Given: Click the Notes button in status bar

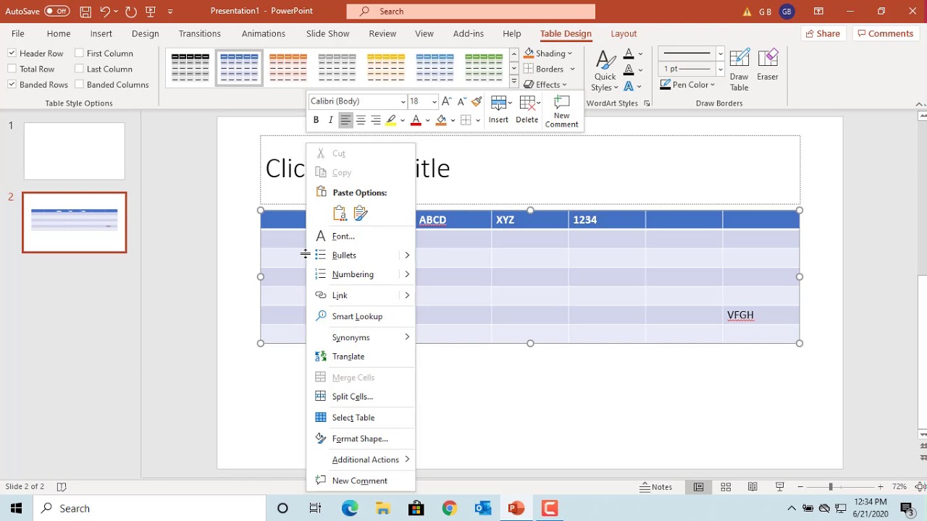Looking at the screenshot, I should point(656,487).
